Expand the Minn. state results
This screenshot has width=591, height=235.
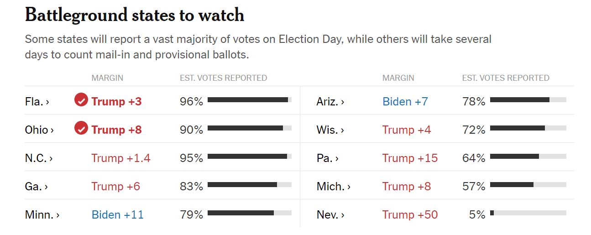[42, 215]
